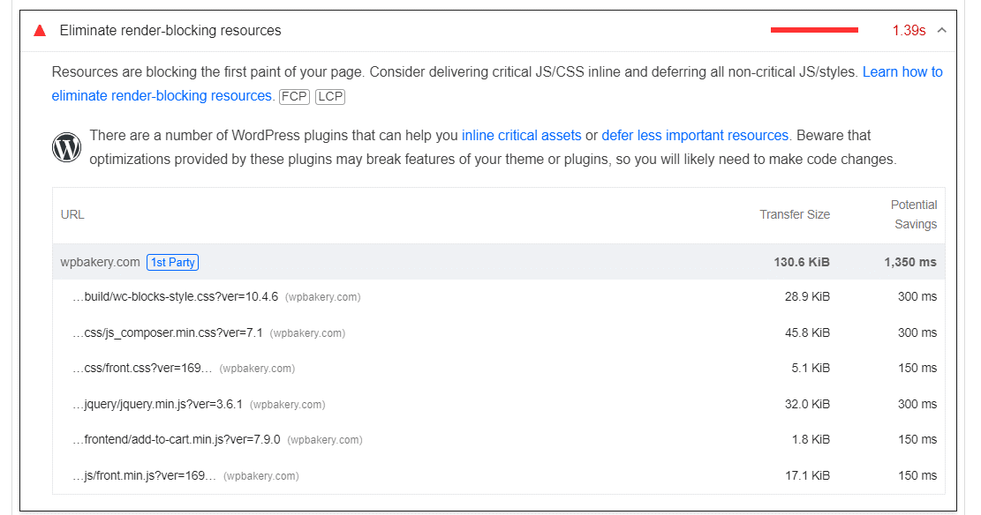Click the 'Eliminate render-blocking resources' audit title
This screenshot has height=515, width=981.
[170, 31]
